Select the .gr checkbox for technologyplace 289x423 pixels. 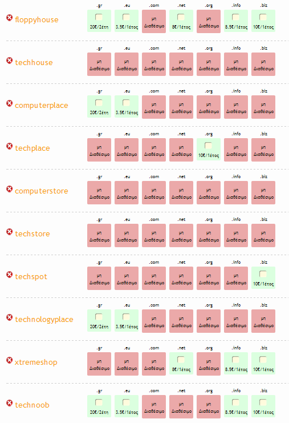[99, 317]
